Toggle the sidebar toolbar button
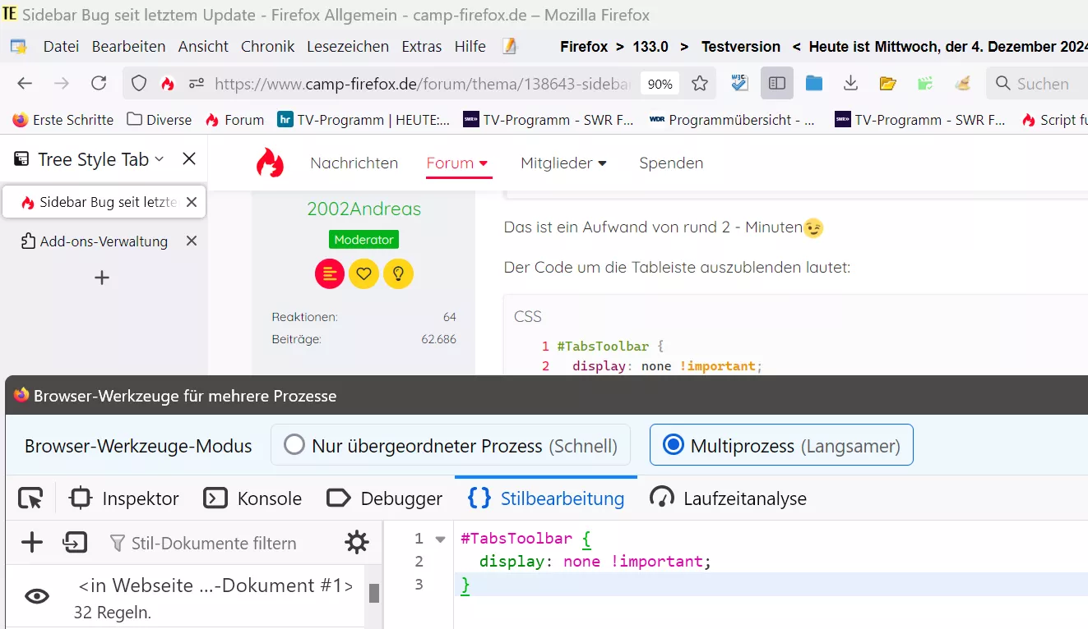Viewport: 1088px width, 629px height. point(777,83)
